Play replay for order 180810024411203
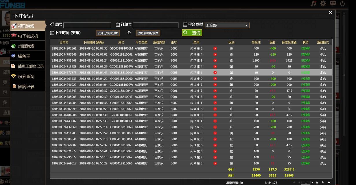 click(x=215, y=133)
